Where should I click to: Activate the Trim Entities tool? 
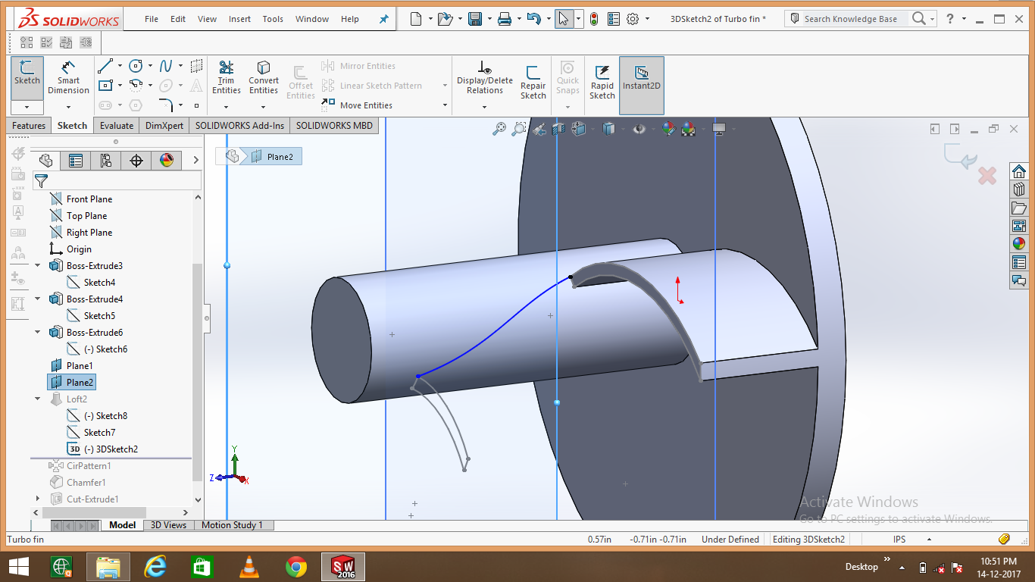pos(226,76)
